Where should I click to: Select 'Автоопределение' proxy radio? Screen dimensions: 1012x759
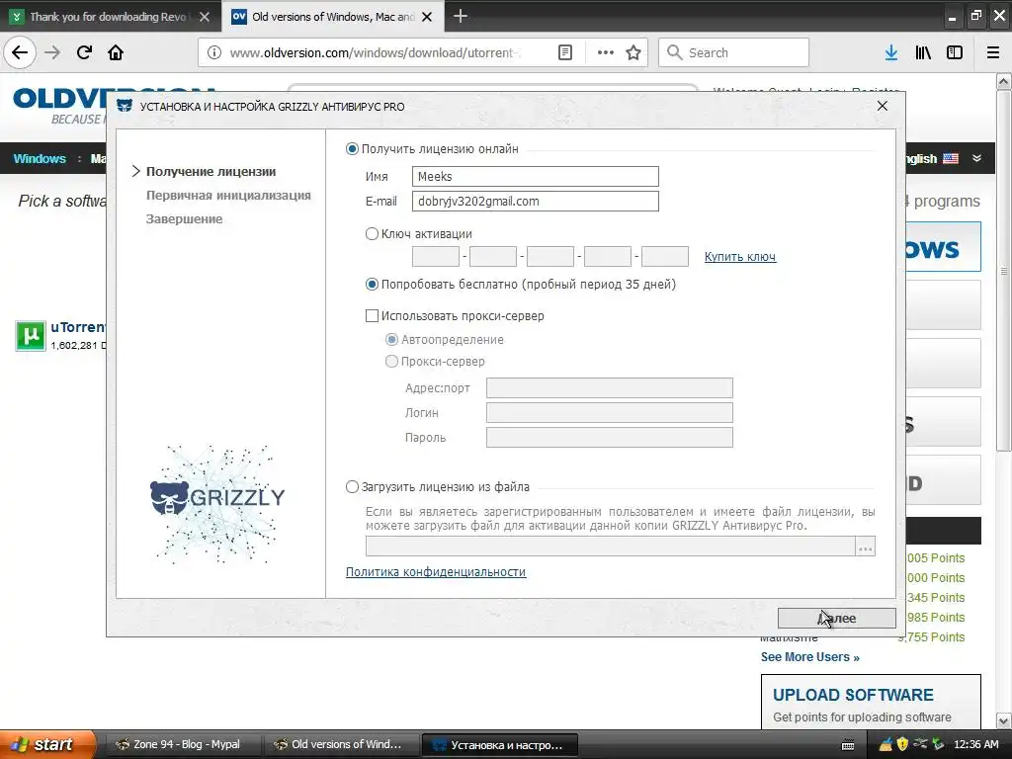coord(391,340)
